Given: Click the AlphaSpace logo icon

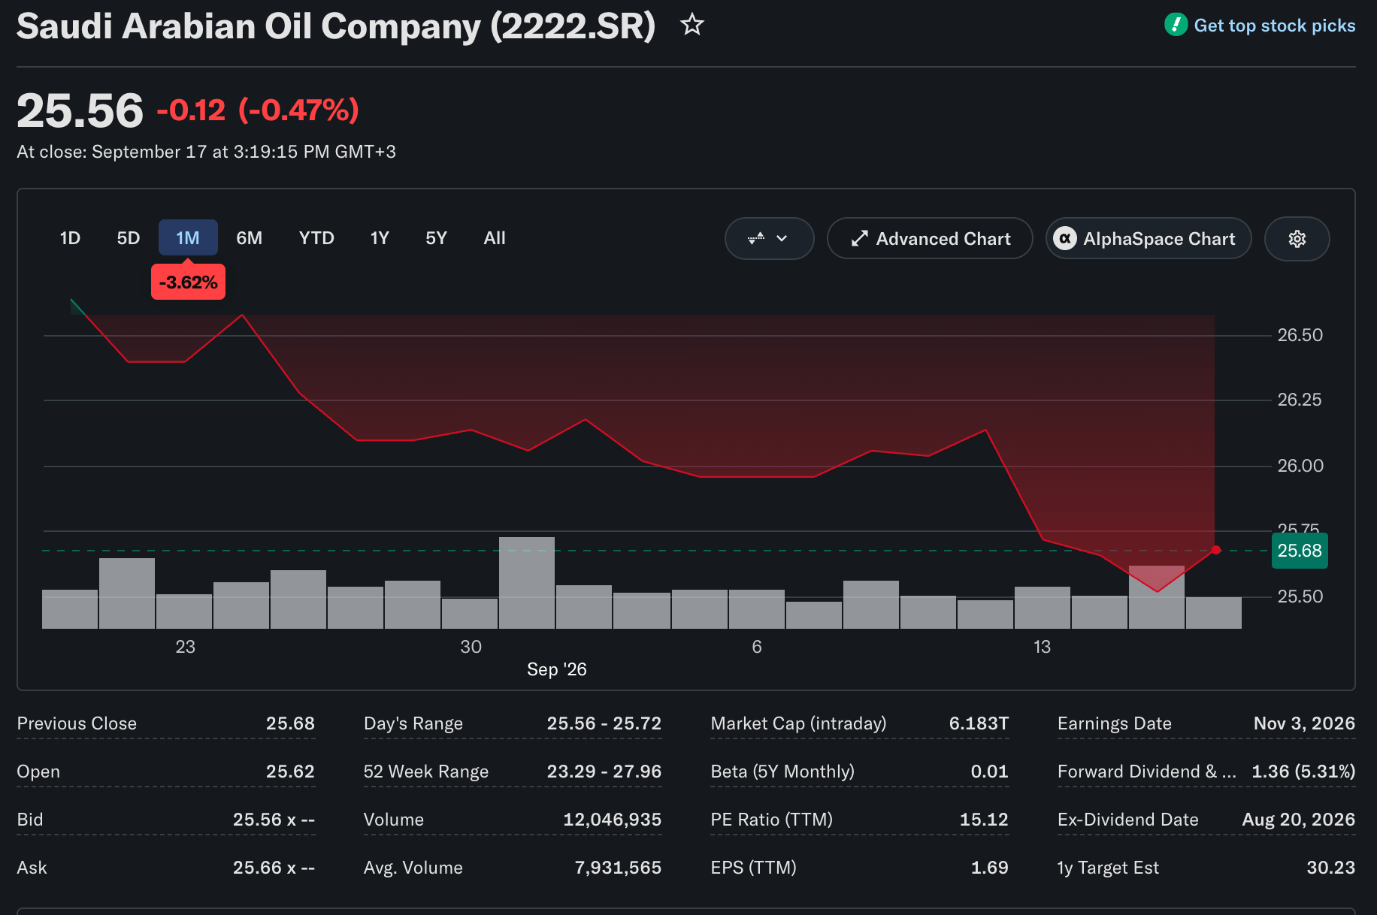Looking at the screenshot, I should (1064, 239).
